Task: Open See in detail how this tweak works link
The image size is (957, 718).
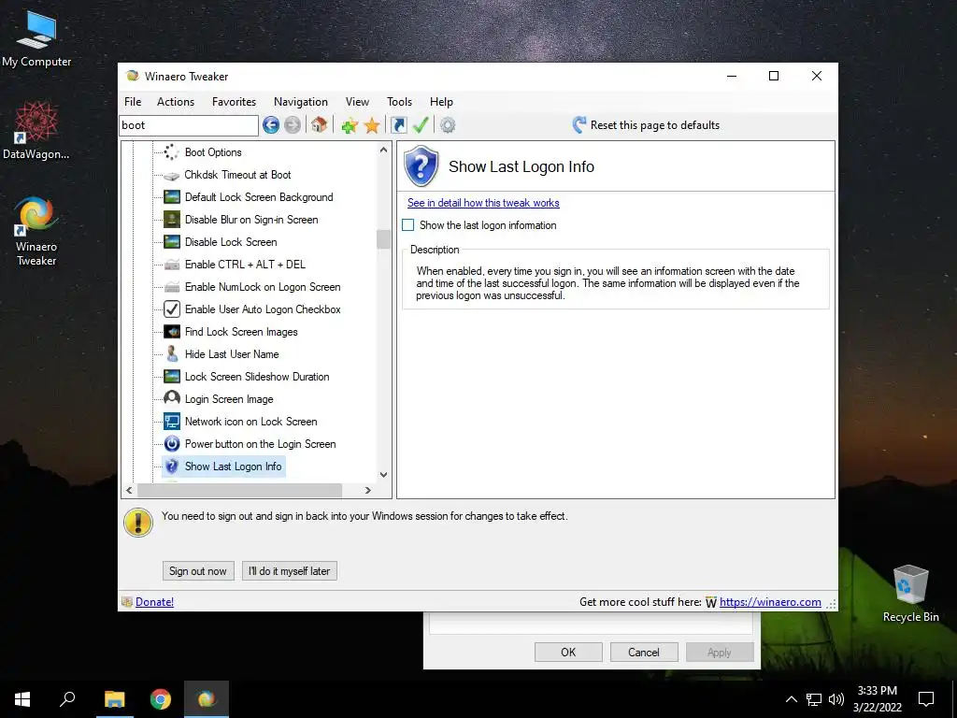Action: 483,203
